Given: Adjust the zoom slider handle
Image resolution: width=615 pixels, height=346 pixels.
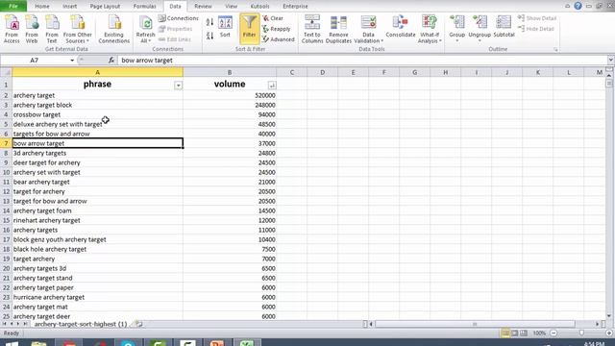Looking at the screenshot, I should (x=581, y=334).
